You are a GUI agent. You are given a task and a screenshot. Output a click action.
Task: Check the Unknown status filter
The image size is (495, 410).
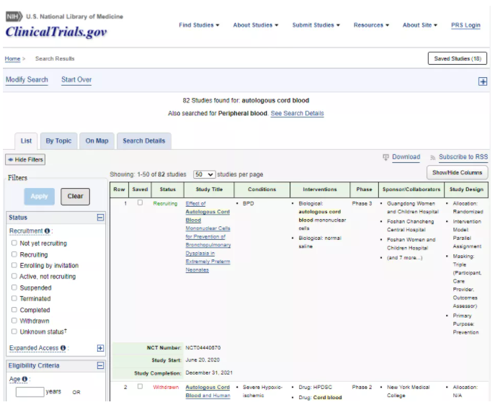point(14,331)
